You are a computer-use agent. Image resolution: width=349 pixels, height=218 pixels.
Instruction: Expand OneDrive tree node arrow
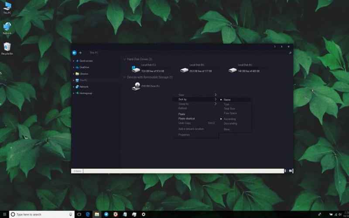(74, 67)
